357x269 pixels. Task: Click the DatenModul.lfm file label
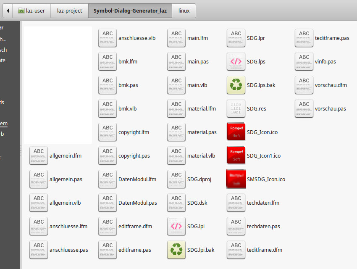(137, 179)
